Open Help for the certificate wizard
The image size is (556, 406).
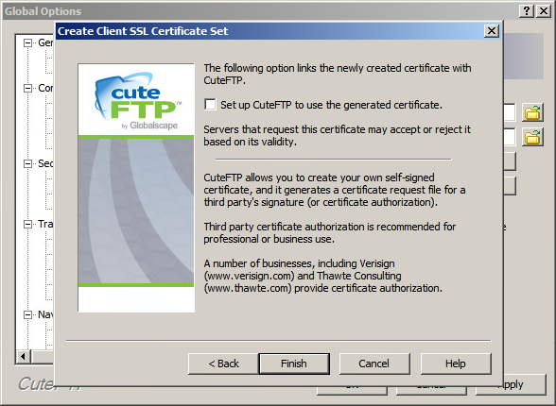[x=456, y=364]
